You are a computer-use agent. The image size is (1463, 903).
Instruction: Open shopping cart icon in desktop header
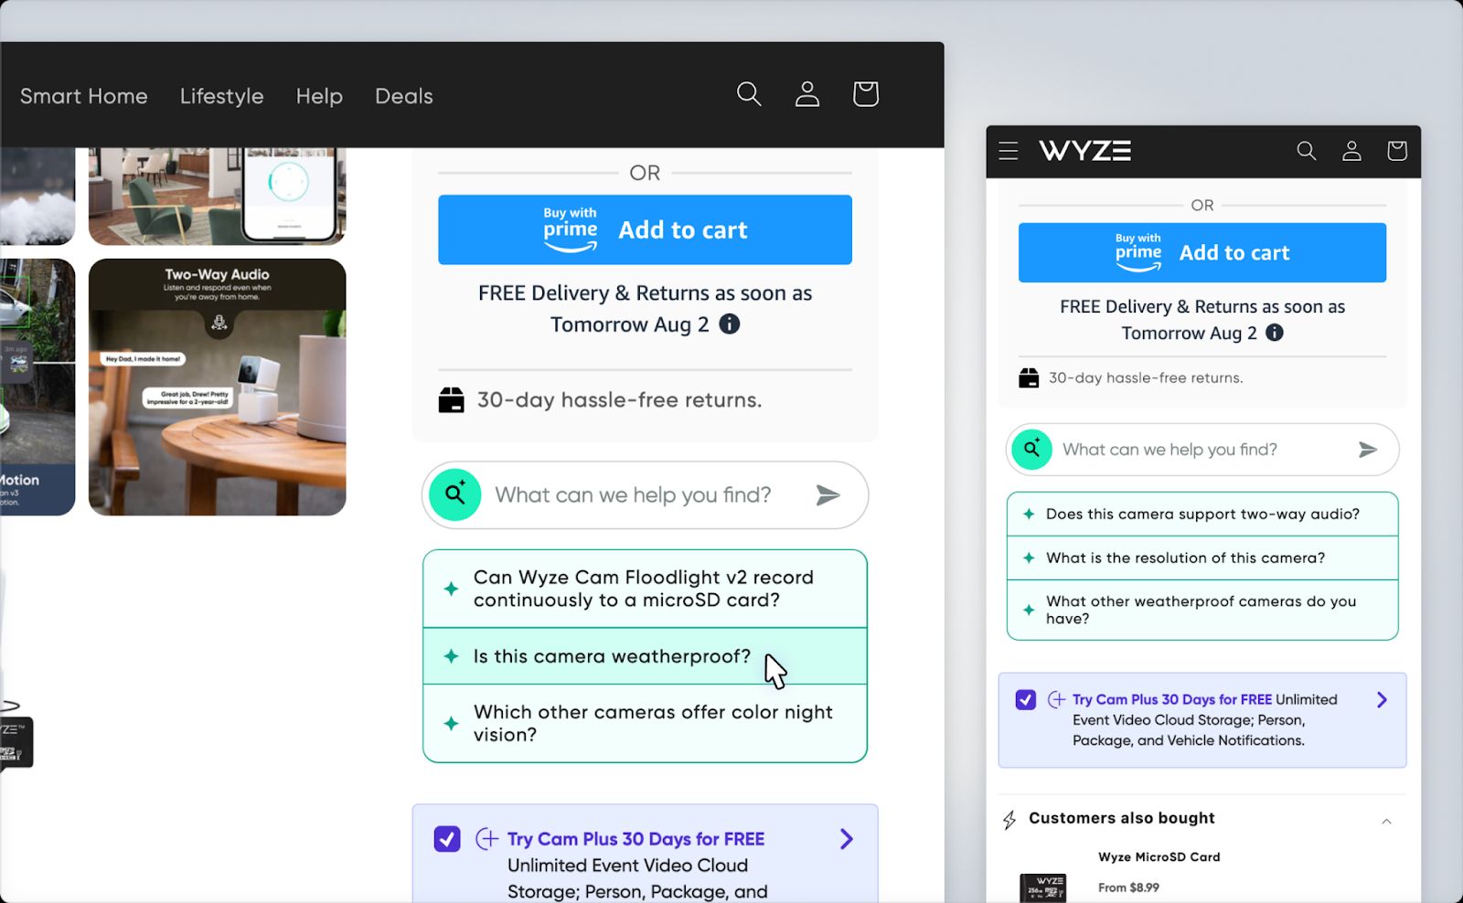pos(865,94)
